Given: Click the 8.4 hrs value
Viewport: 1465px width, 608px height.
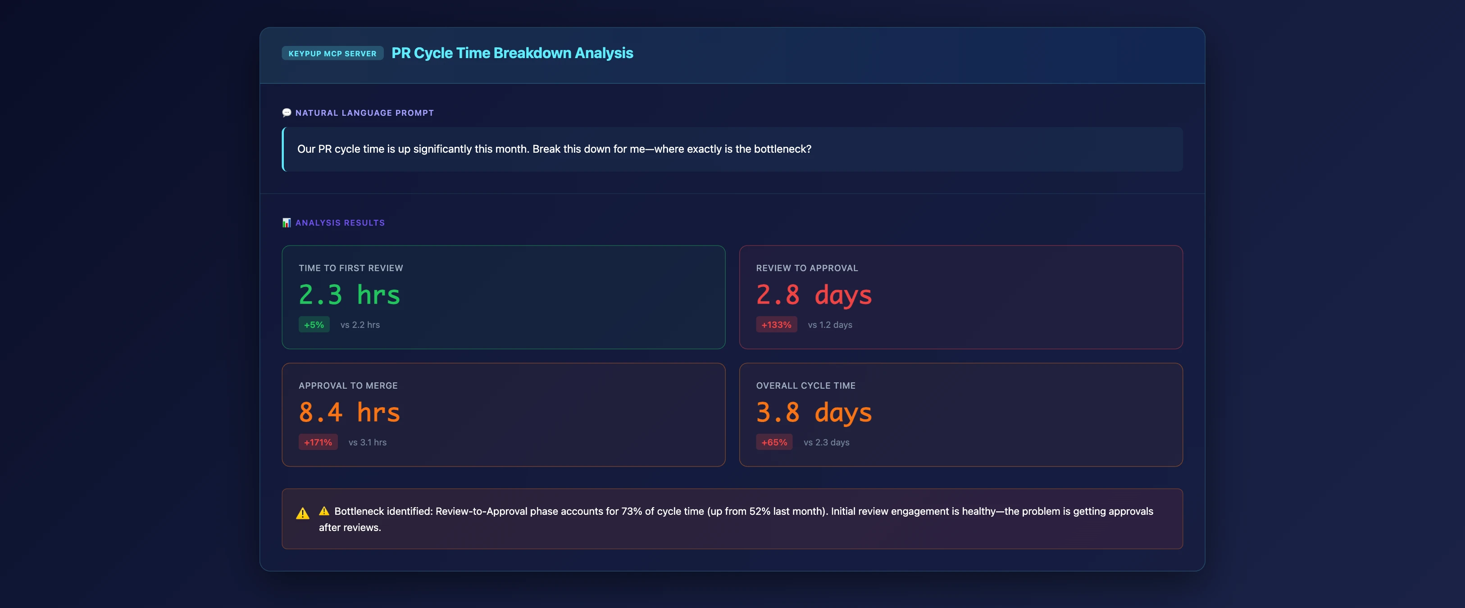Looking at the screenshot, I should click(x=349, y=413).
